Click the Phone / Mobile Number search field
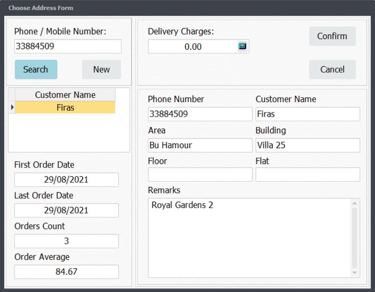The image size is (375, 292). coord(68,46)
